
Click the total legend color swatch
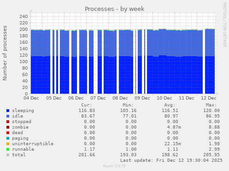tap(8, 155)
